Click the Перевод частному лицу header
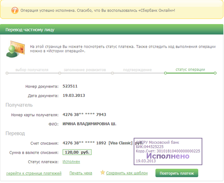Screen dimensions: 224x183 30,30
